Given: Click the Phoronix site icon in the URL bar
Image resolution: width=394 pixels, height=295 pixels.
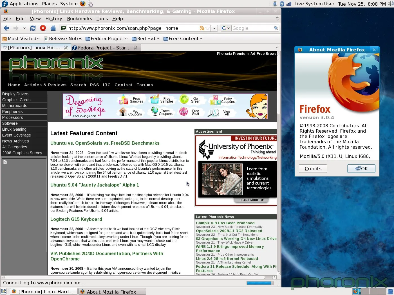Looking at the screenshot, I should tap(64, 28).
